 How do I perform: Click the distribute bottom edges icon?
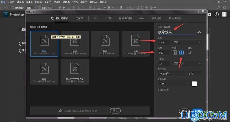point(98,8)
